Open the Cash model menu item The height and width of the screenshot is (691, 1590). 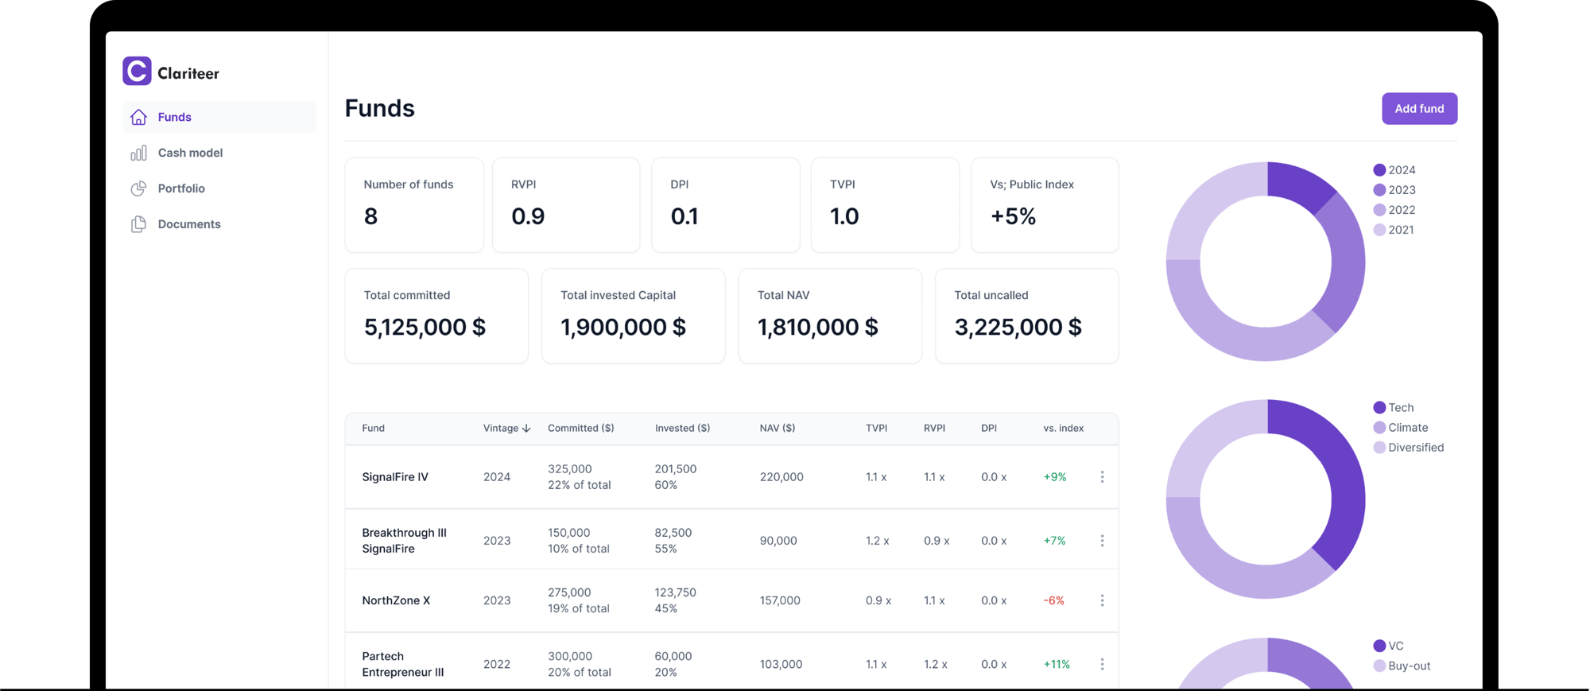[x=190, y=153]
